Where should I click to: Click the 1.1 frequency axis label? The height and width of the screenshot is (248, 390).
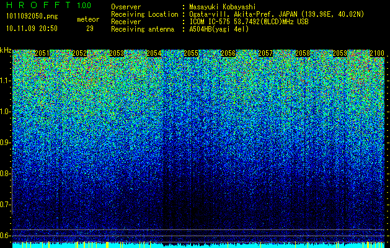(x=5, y=81)
